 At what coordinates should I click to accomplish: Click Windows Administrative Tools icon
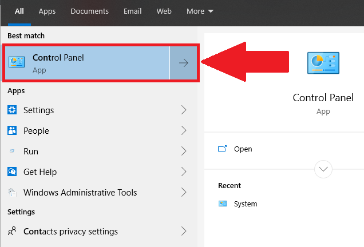point(12,192)
